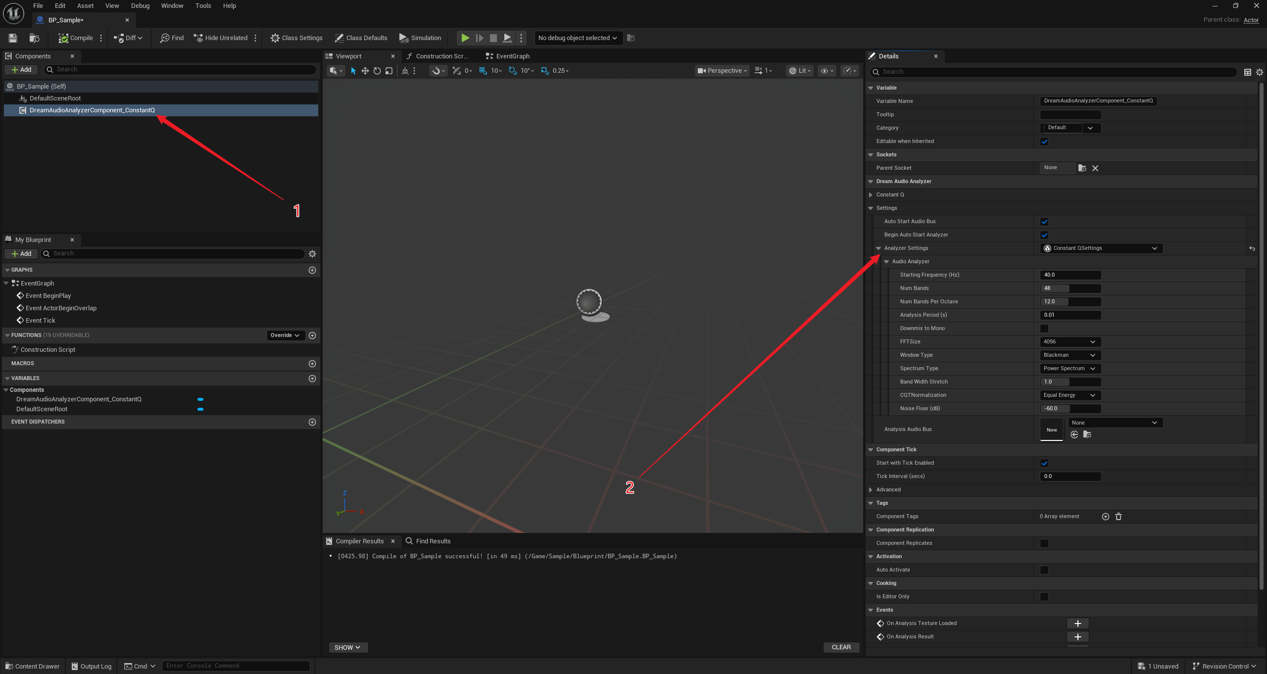This screenshot has height=674, width=1267.
Task: Click the CLEAR button in Compiler Results
Action: pos(841,647)
